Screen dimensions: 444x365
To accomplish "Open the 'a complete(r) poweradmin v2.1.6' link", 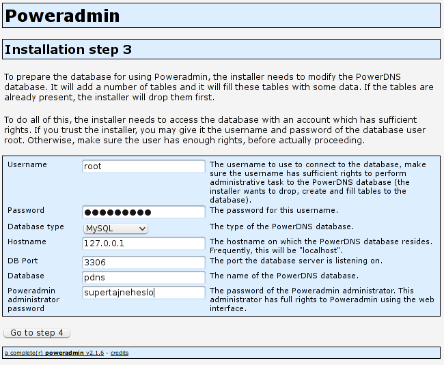I will coord(55,353).
